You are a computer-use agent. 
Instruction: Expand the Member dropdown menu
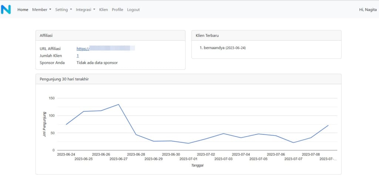click(41, 10)
